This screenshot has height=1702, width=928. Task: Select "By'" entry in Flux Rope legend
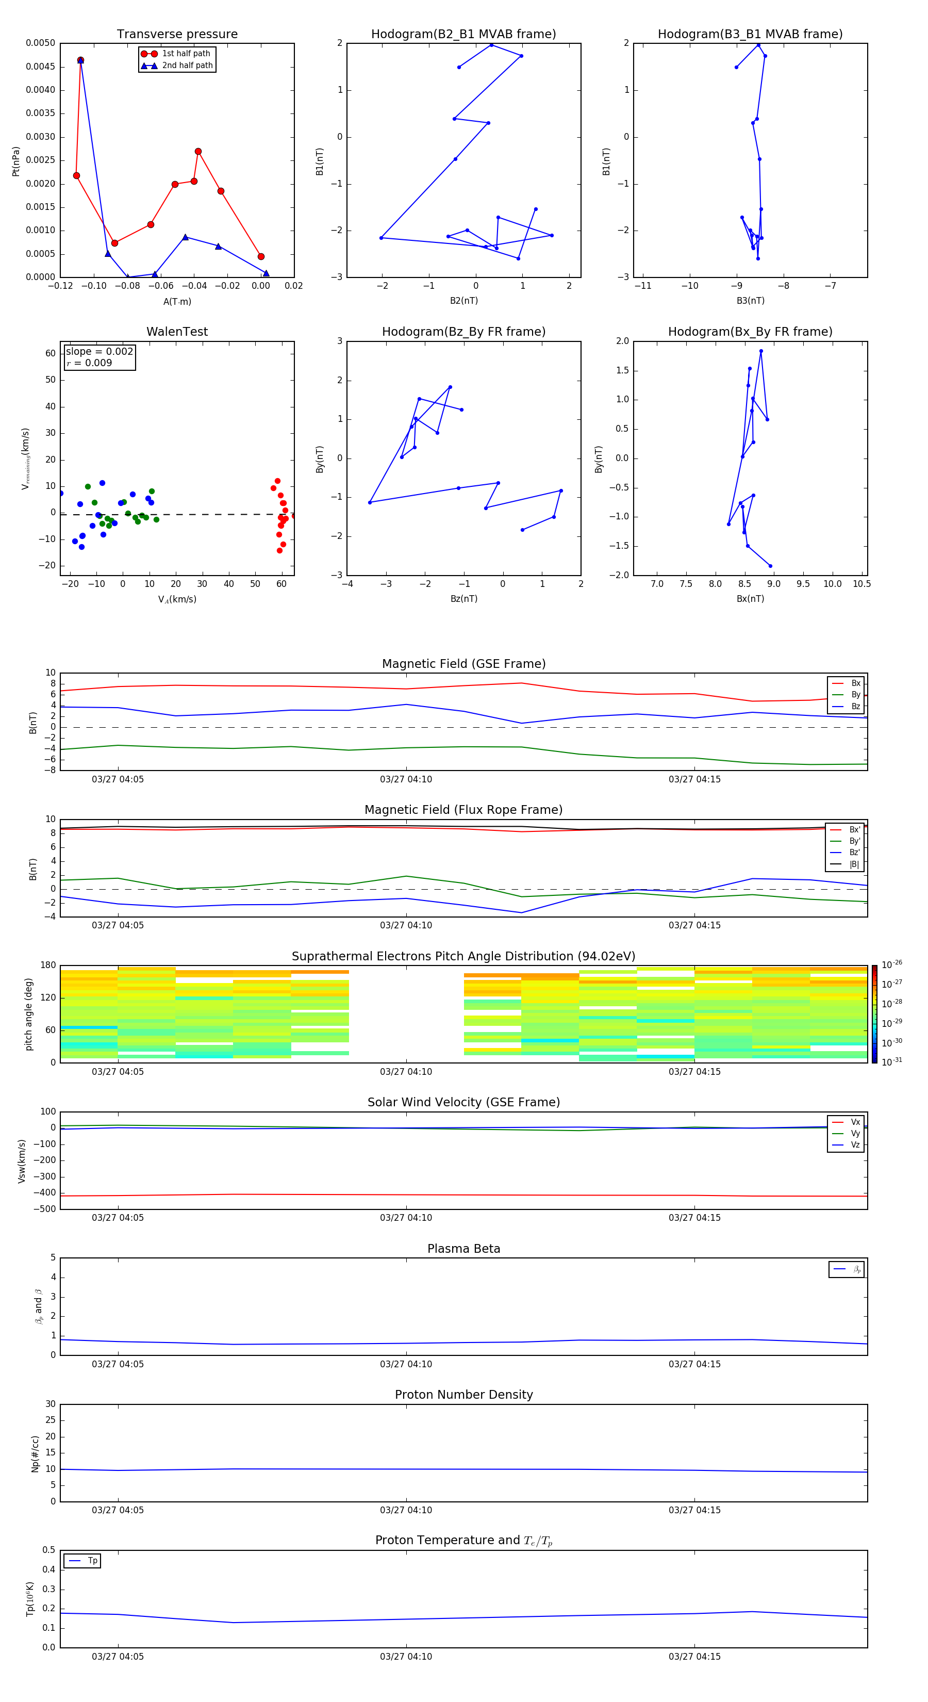point(846,842)
